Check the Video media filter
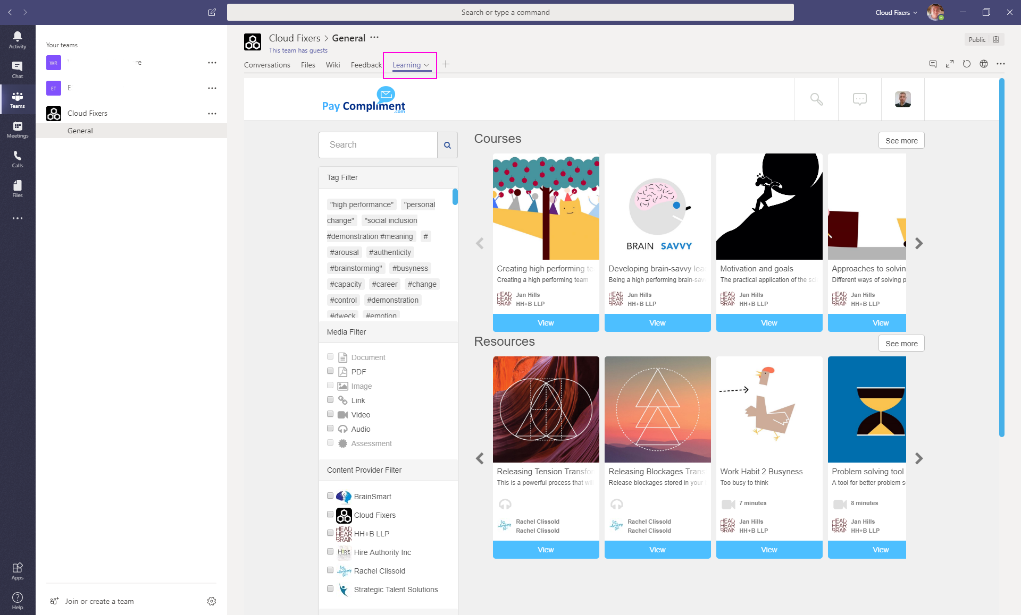The width and height of the screenshot is (1021, 615). click(x=330, y=414)
